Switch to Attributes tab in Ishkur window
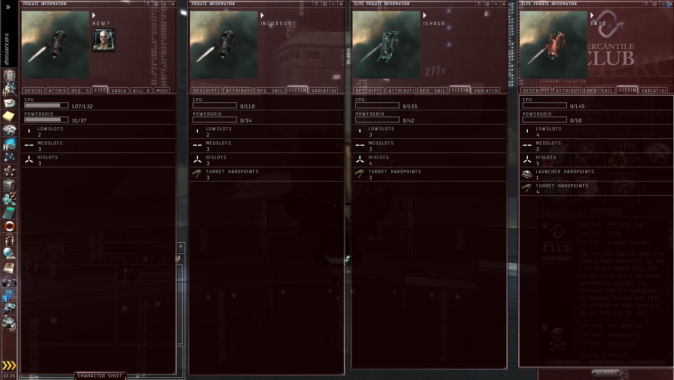This screenshot has width=674, height=380. [401, 91]
